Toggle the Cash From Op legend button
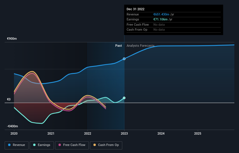The image size is (239, 153). click(106, 145)
